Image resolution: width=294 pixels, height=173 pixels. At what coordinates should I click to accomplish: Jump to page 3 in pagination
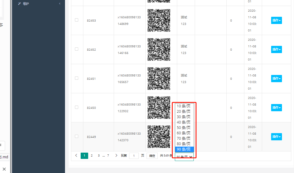point(99,155)
